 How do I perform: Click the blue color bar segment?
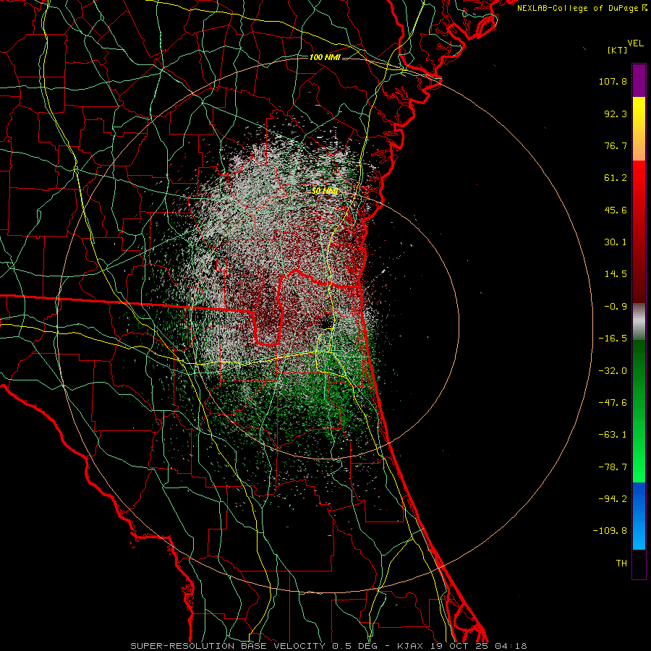click(639, 516)
